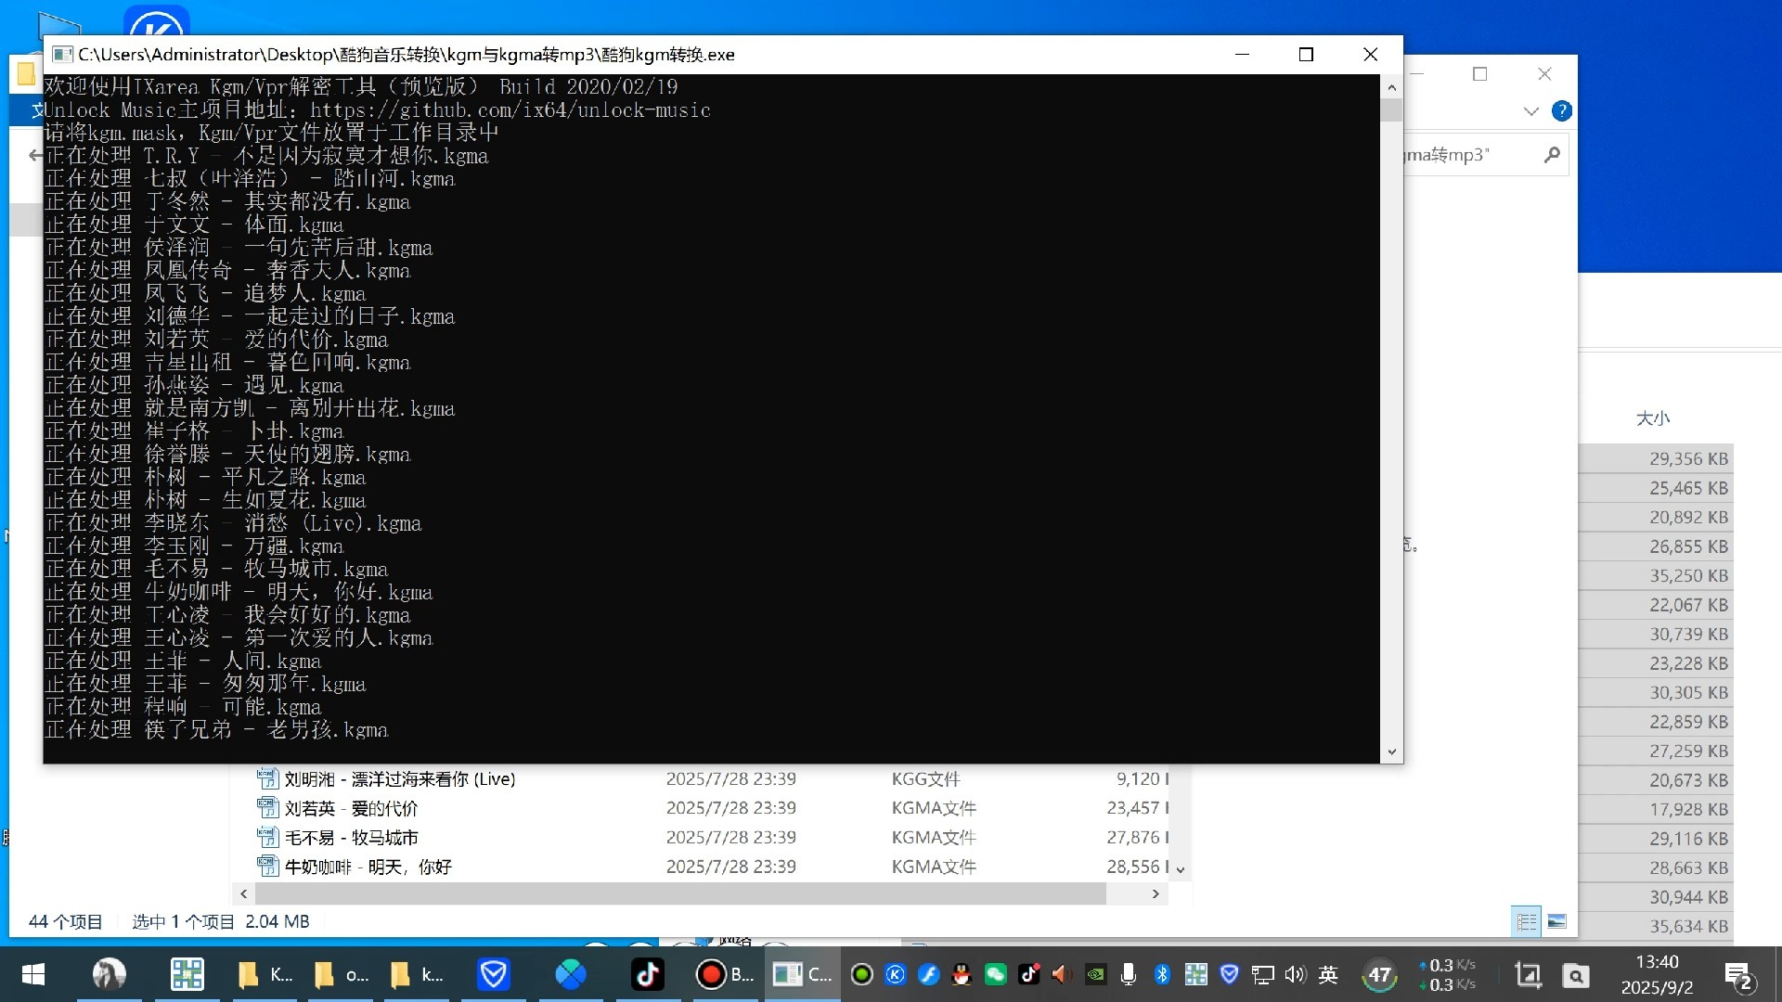Click the 35,634 KB size cell
1782x1002 pixels.
(x=1688, y=927)
